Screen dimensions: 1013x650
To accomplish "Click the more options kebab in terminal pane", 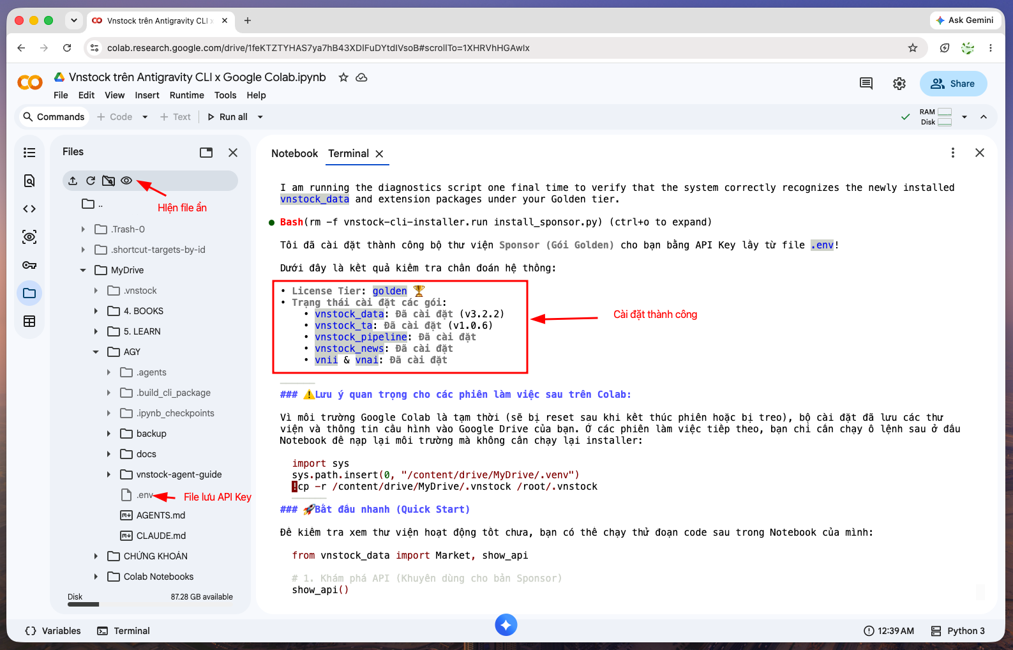I will 953,153.
